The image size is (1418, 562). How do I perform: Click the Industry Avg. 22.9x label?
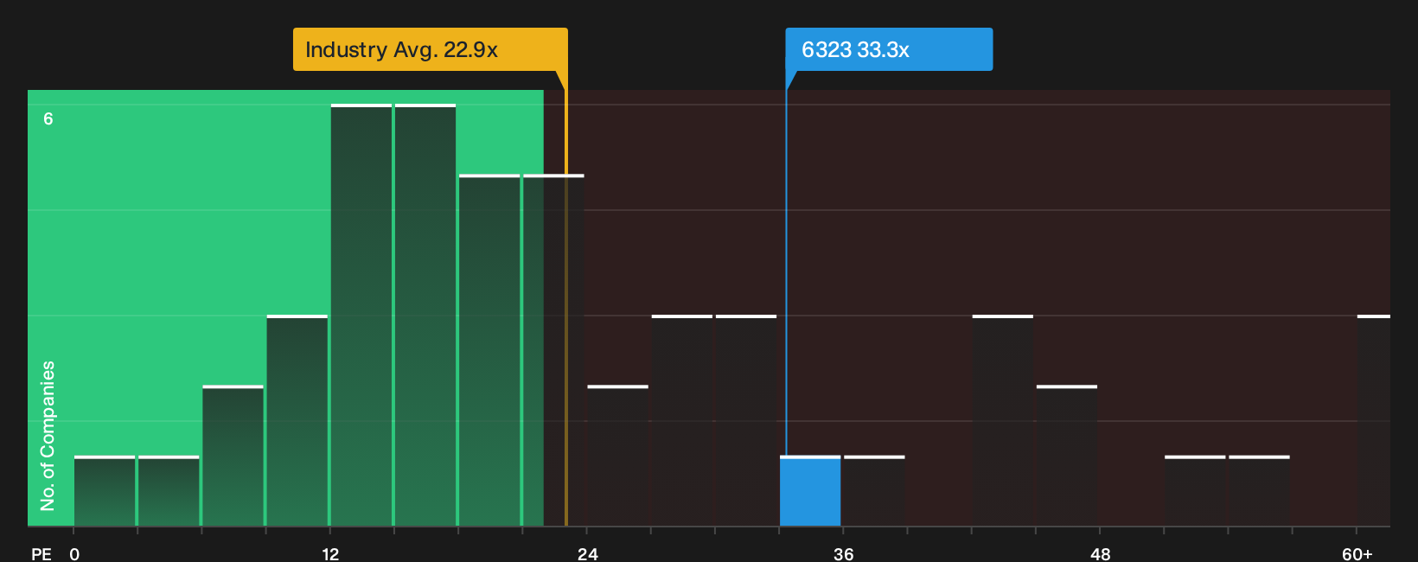point(431,49)
